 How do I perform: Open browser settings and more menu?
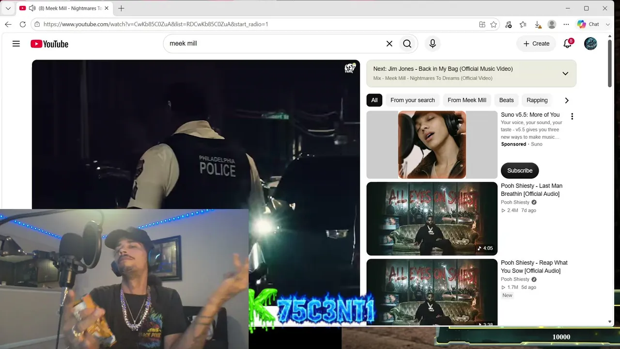(x=566, y=24)
